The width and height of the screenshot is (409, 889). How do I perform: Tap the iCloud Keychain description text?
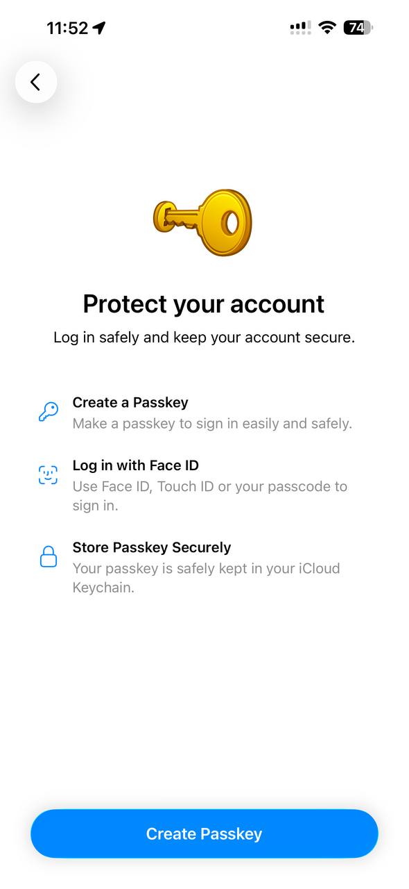[x=207, y=578]
